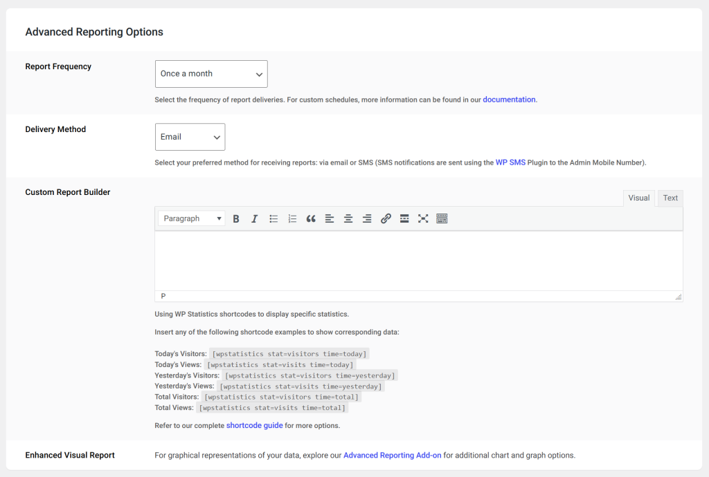709x477 pixels.
Task: Open the Delivery Method dropdown
Action: pos(190,136)
